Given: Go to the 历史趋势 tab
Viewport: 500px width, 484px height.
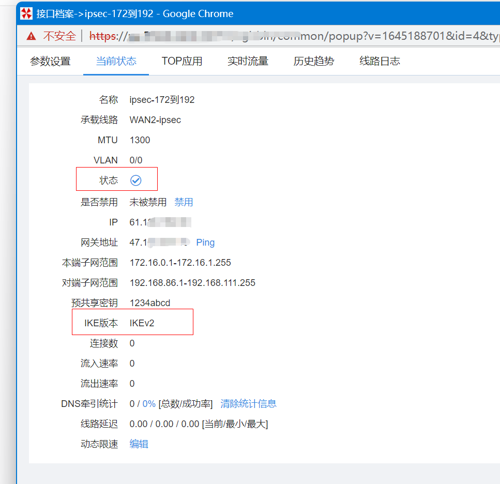Looking at the screenshot, I should click(x=314, y=61).
